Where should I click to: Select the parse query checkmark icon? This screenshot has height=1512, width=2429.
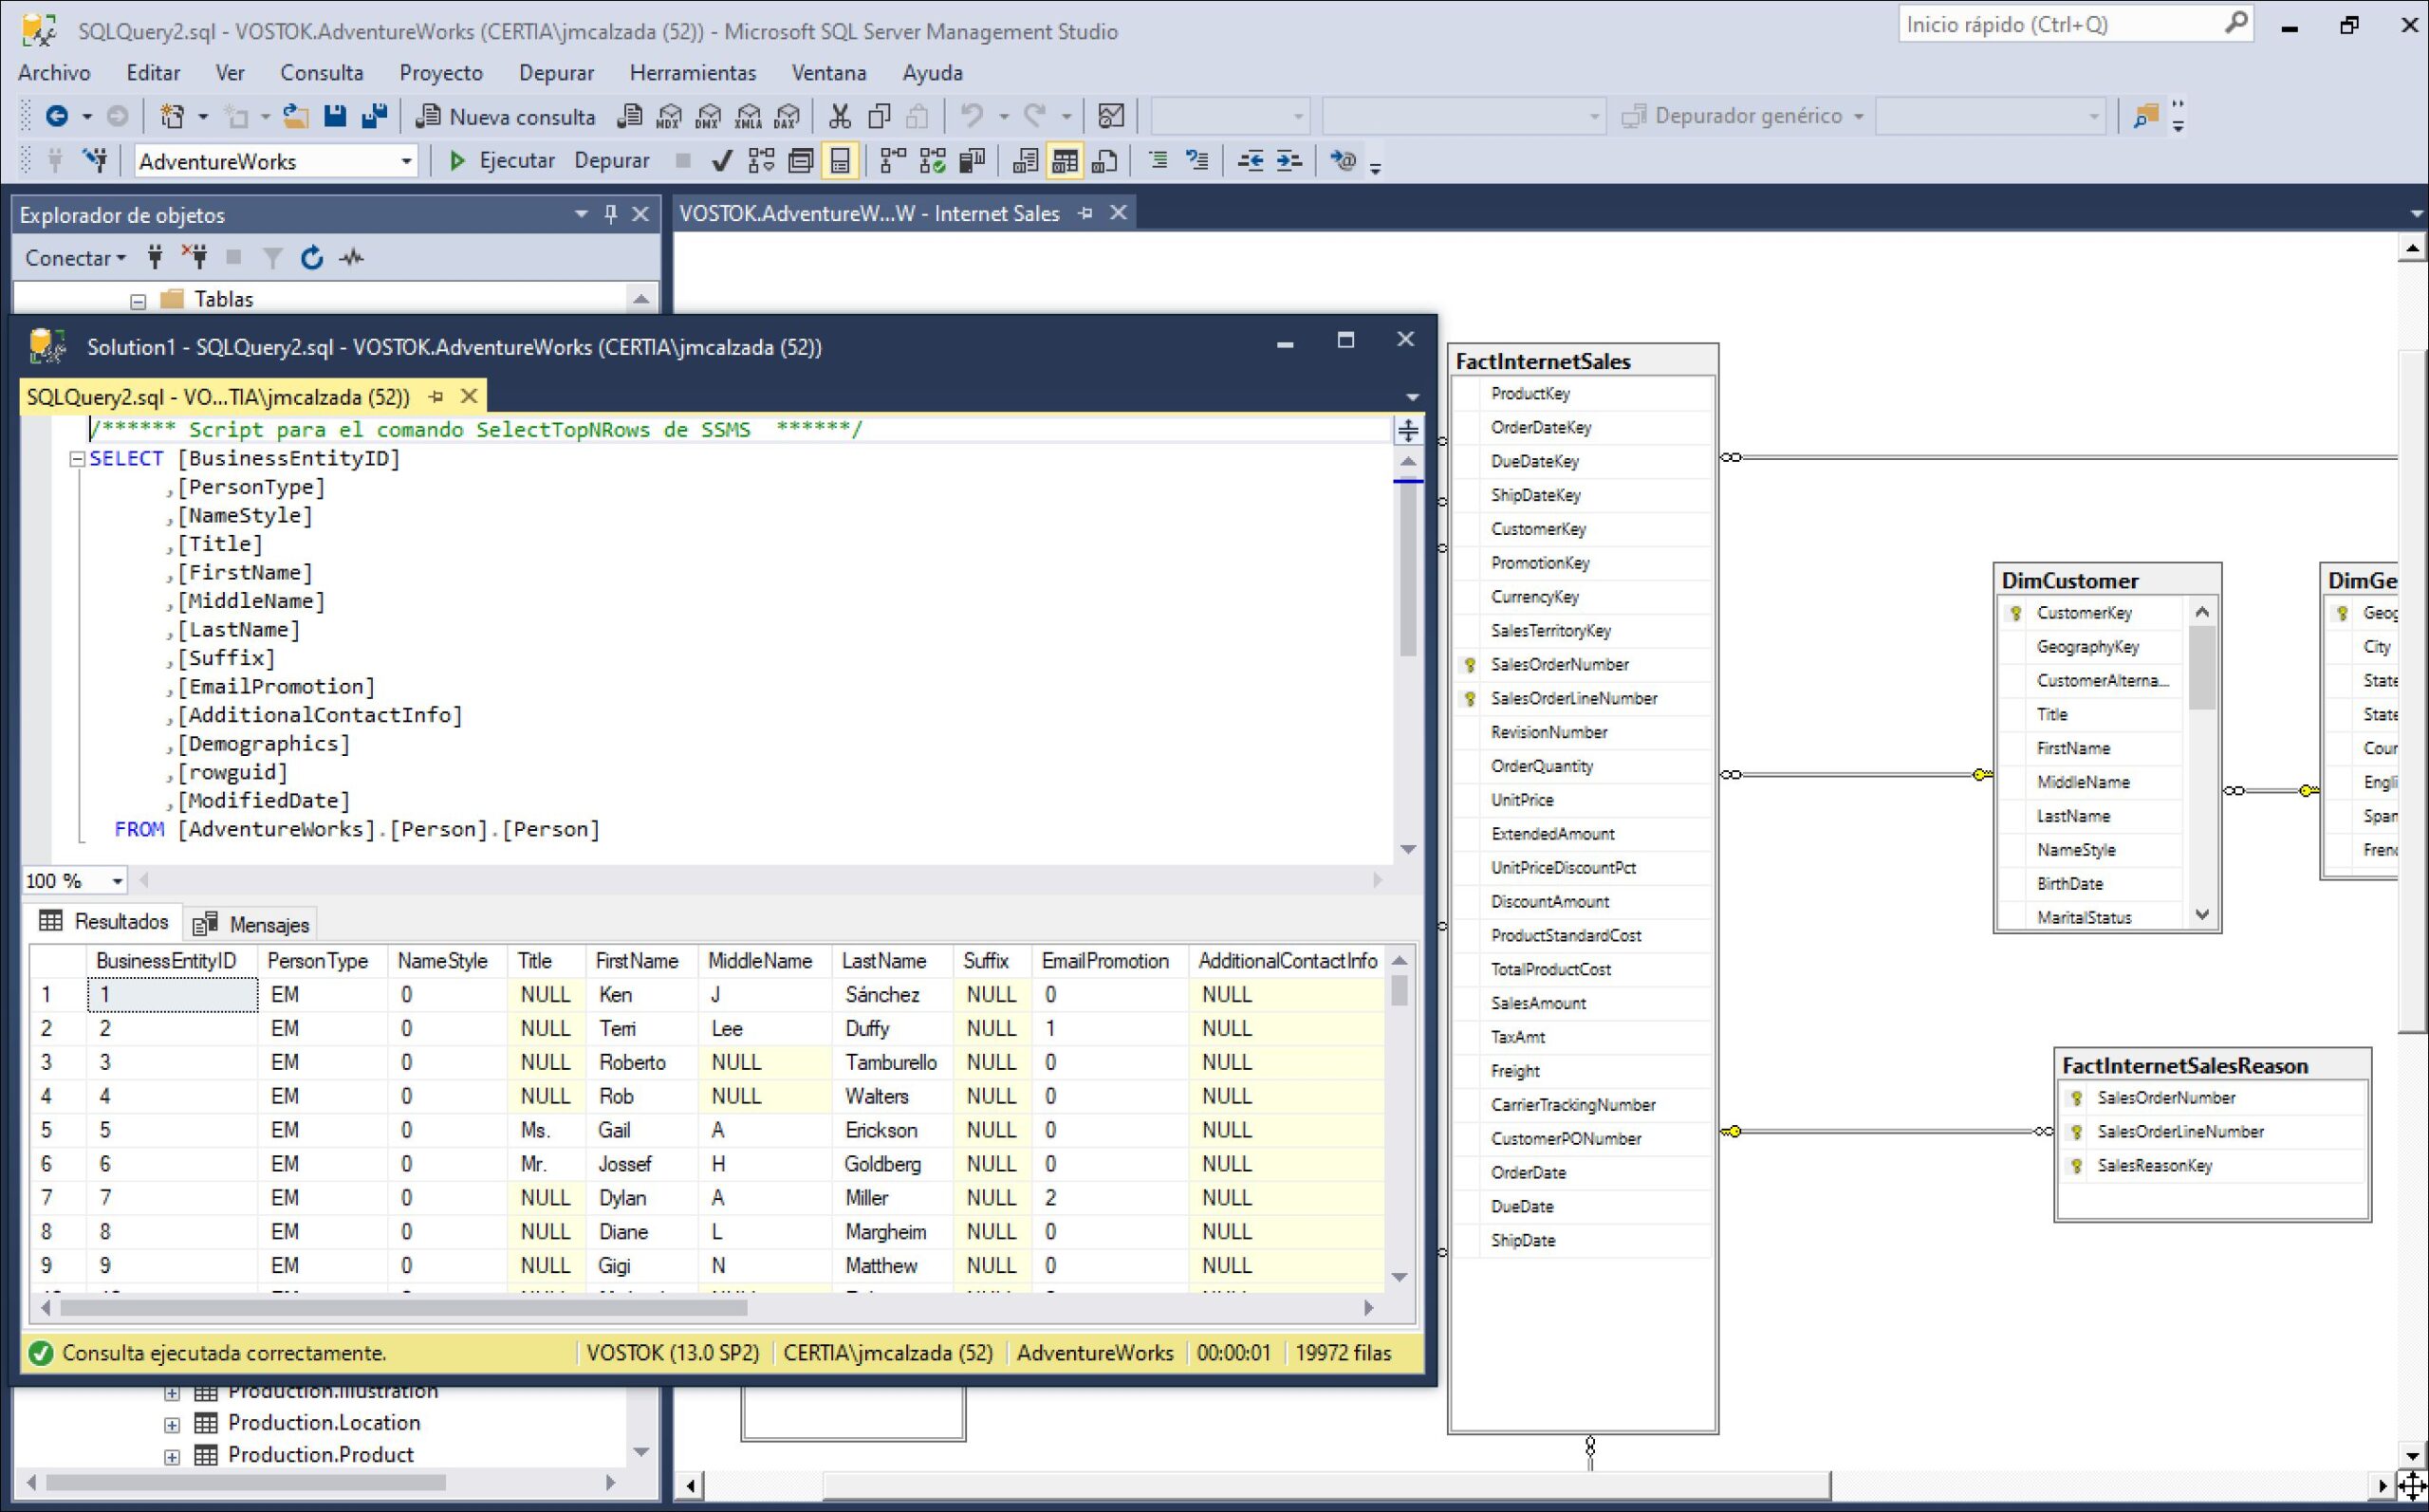[x=722, y=160]
